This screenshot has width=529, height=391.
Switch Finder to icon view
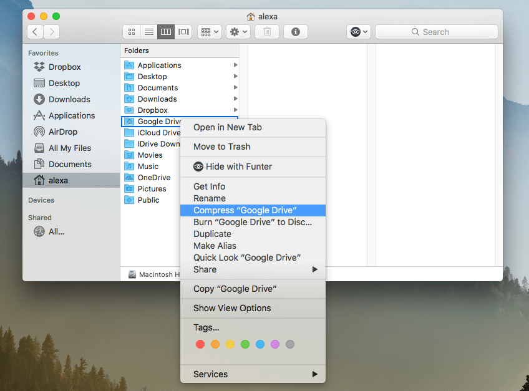[x=131, y=31]
